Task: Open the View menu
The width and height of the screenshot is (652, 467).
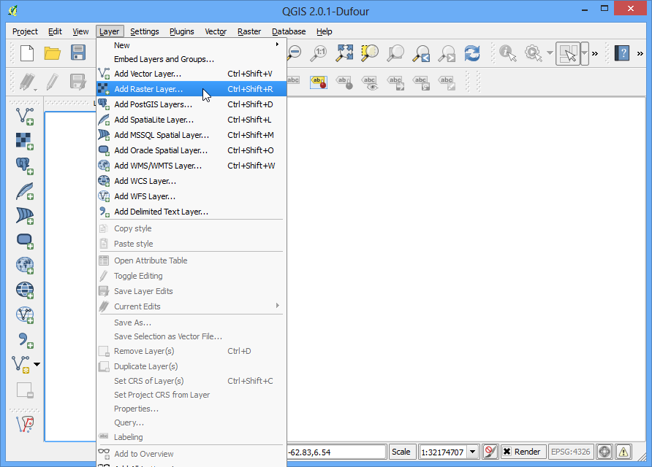Action: tap(80, 31)
